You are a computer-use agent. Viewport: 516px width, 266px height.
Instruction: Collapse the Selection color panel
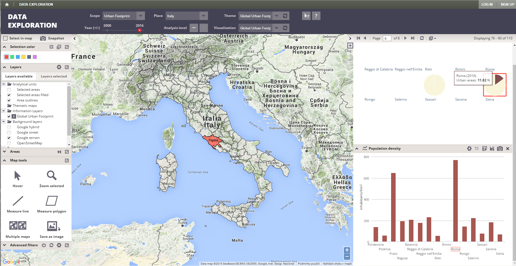tap(5, 47)
